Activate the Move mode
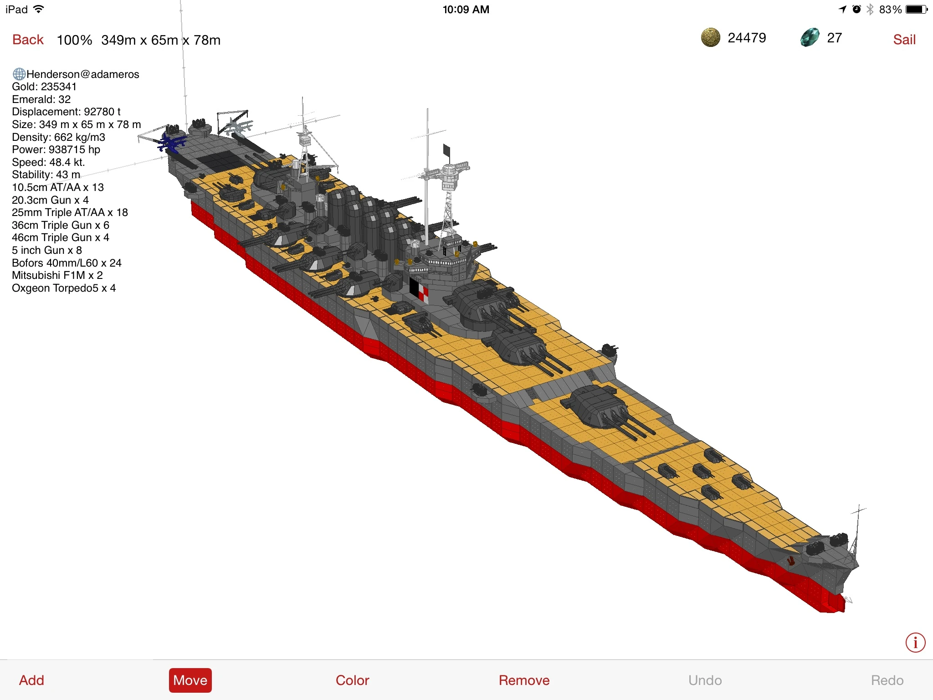Viewport: 933px width, 700px height. pyautogui.click(x=190, y=680)
